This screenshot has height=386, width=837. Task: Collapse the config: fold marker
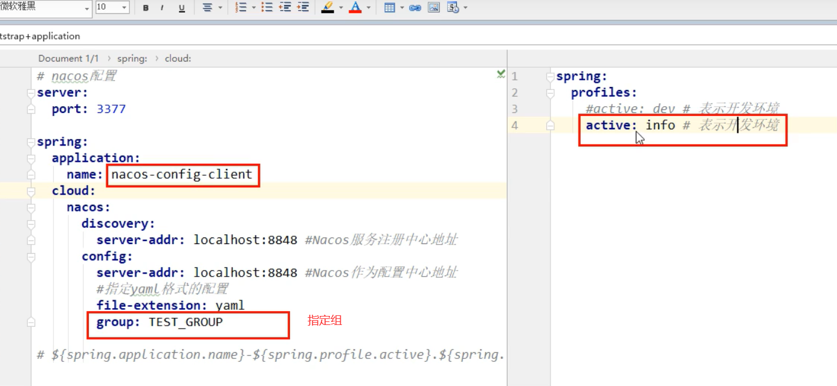tap(31, 257)
